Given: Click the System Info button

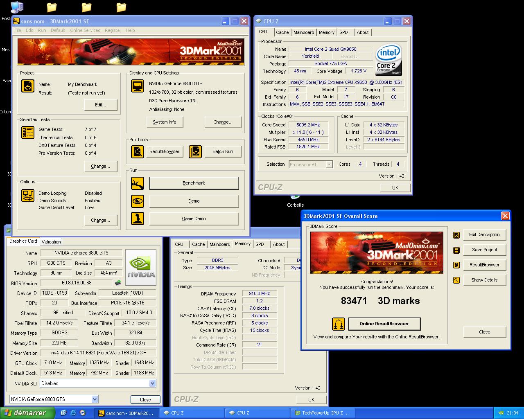Looking at the screenshot, I should (165, 122).
